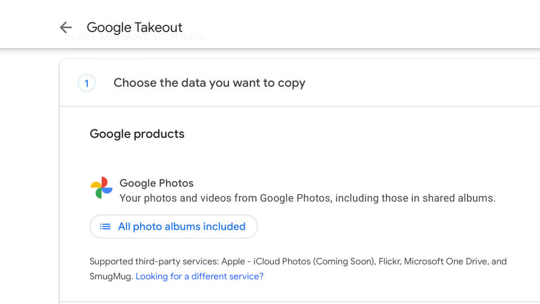Screen dimensions: 540x304
Task: Click the words different service in link
Action: point(227,276)
